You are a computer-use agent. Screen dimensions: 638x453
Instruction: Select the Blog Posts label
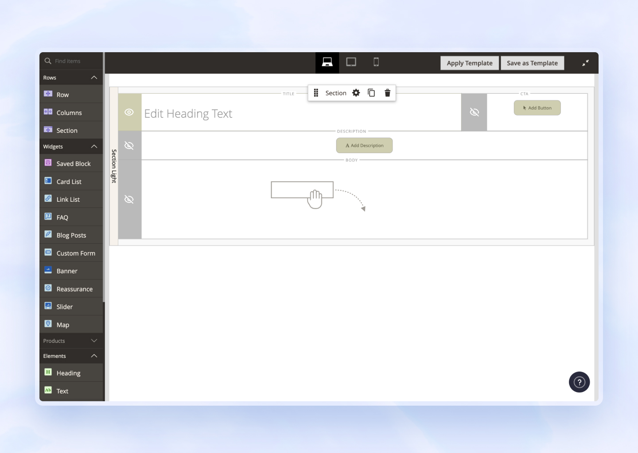[x=71, y=235]
